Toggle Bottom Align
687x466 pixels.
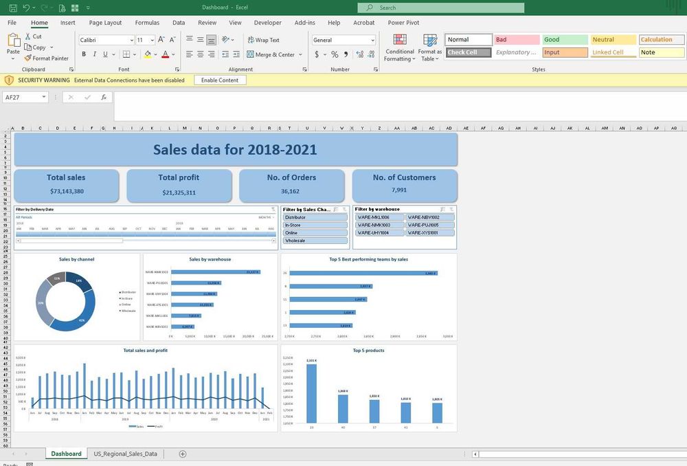(211, 40)
